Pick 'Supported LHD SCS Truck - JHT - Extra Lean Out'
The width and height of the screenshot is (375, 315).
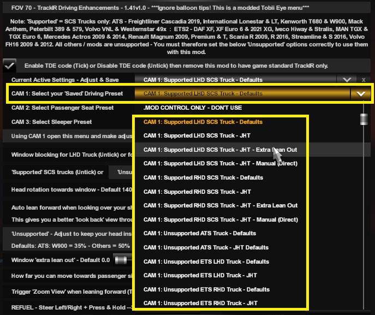[220, 150]
